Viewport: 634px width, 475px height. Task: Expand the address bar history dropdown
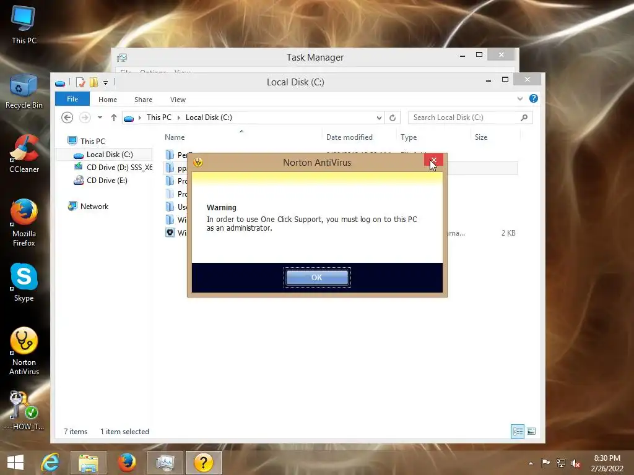(x=379, y=118)
